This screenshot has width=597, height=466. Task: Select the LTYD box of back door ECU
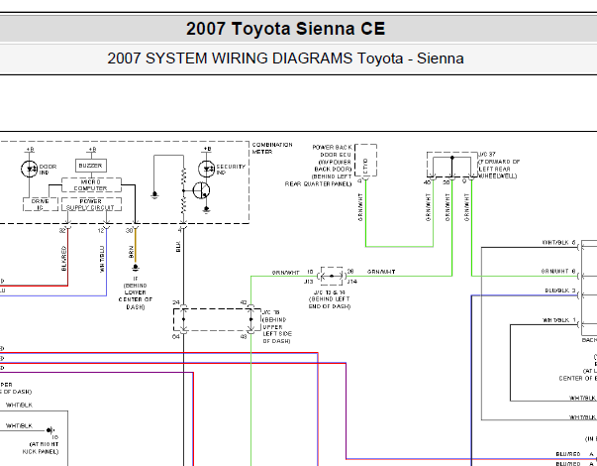(366, 161)
